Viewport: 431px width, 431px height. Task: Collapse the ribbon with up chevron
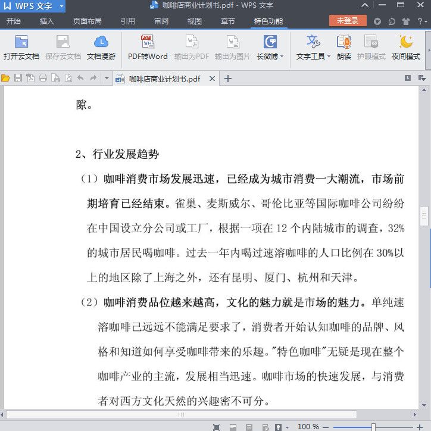click(x=365, y=5)
